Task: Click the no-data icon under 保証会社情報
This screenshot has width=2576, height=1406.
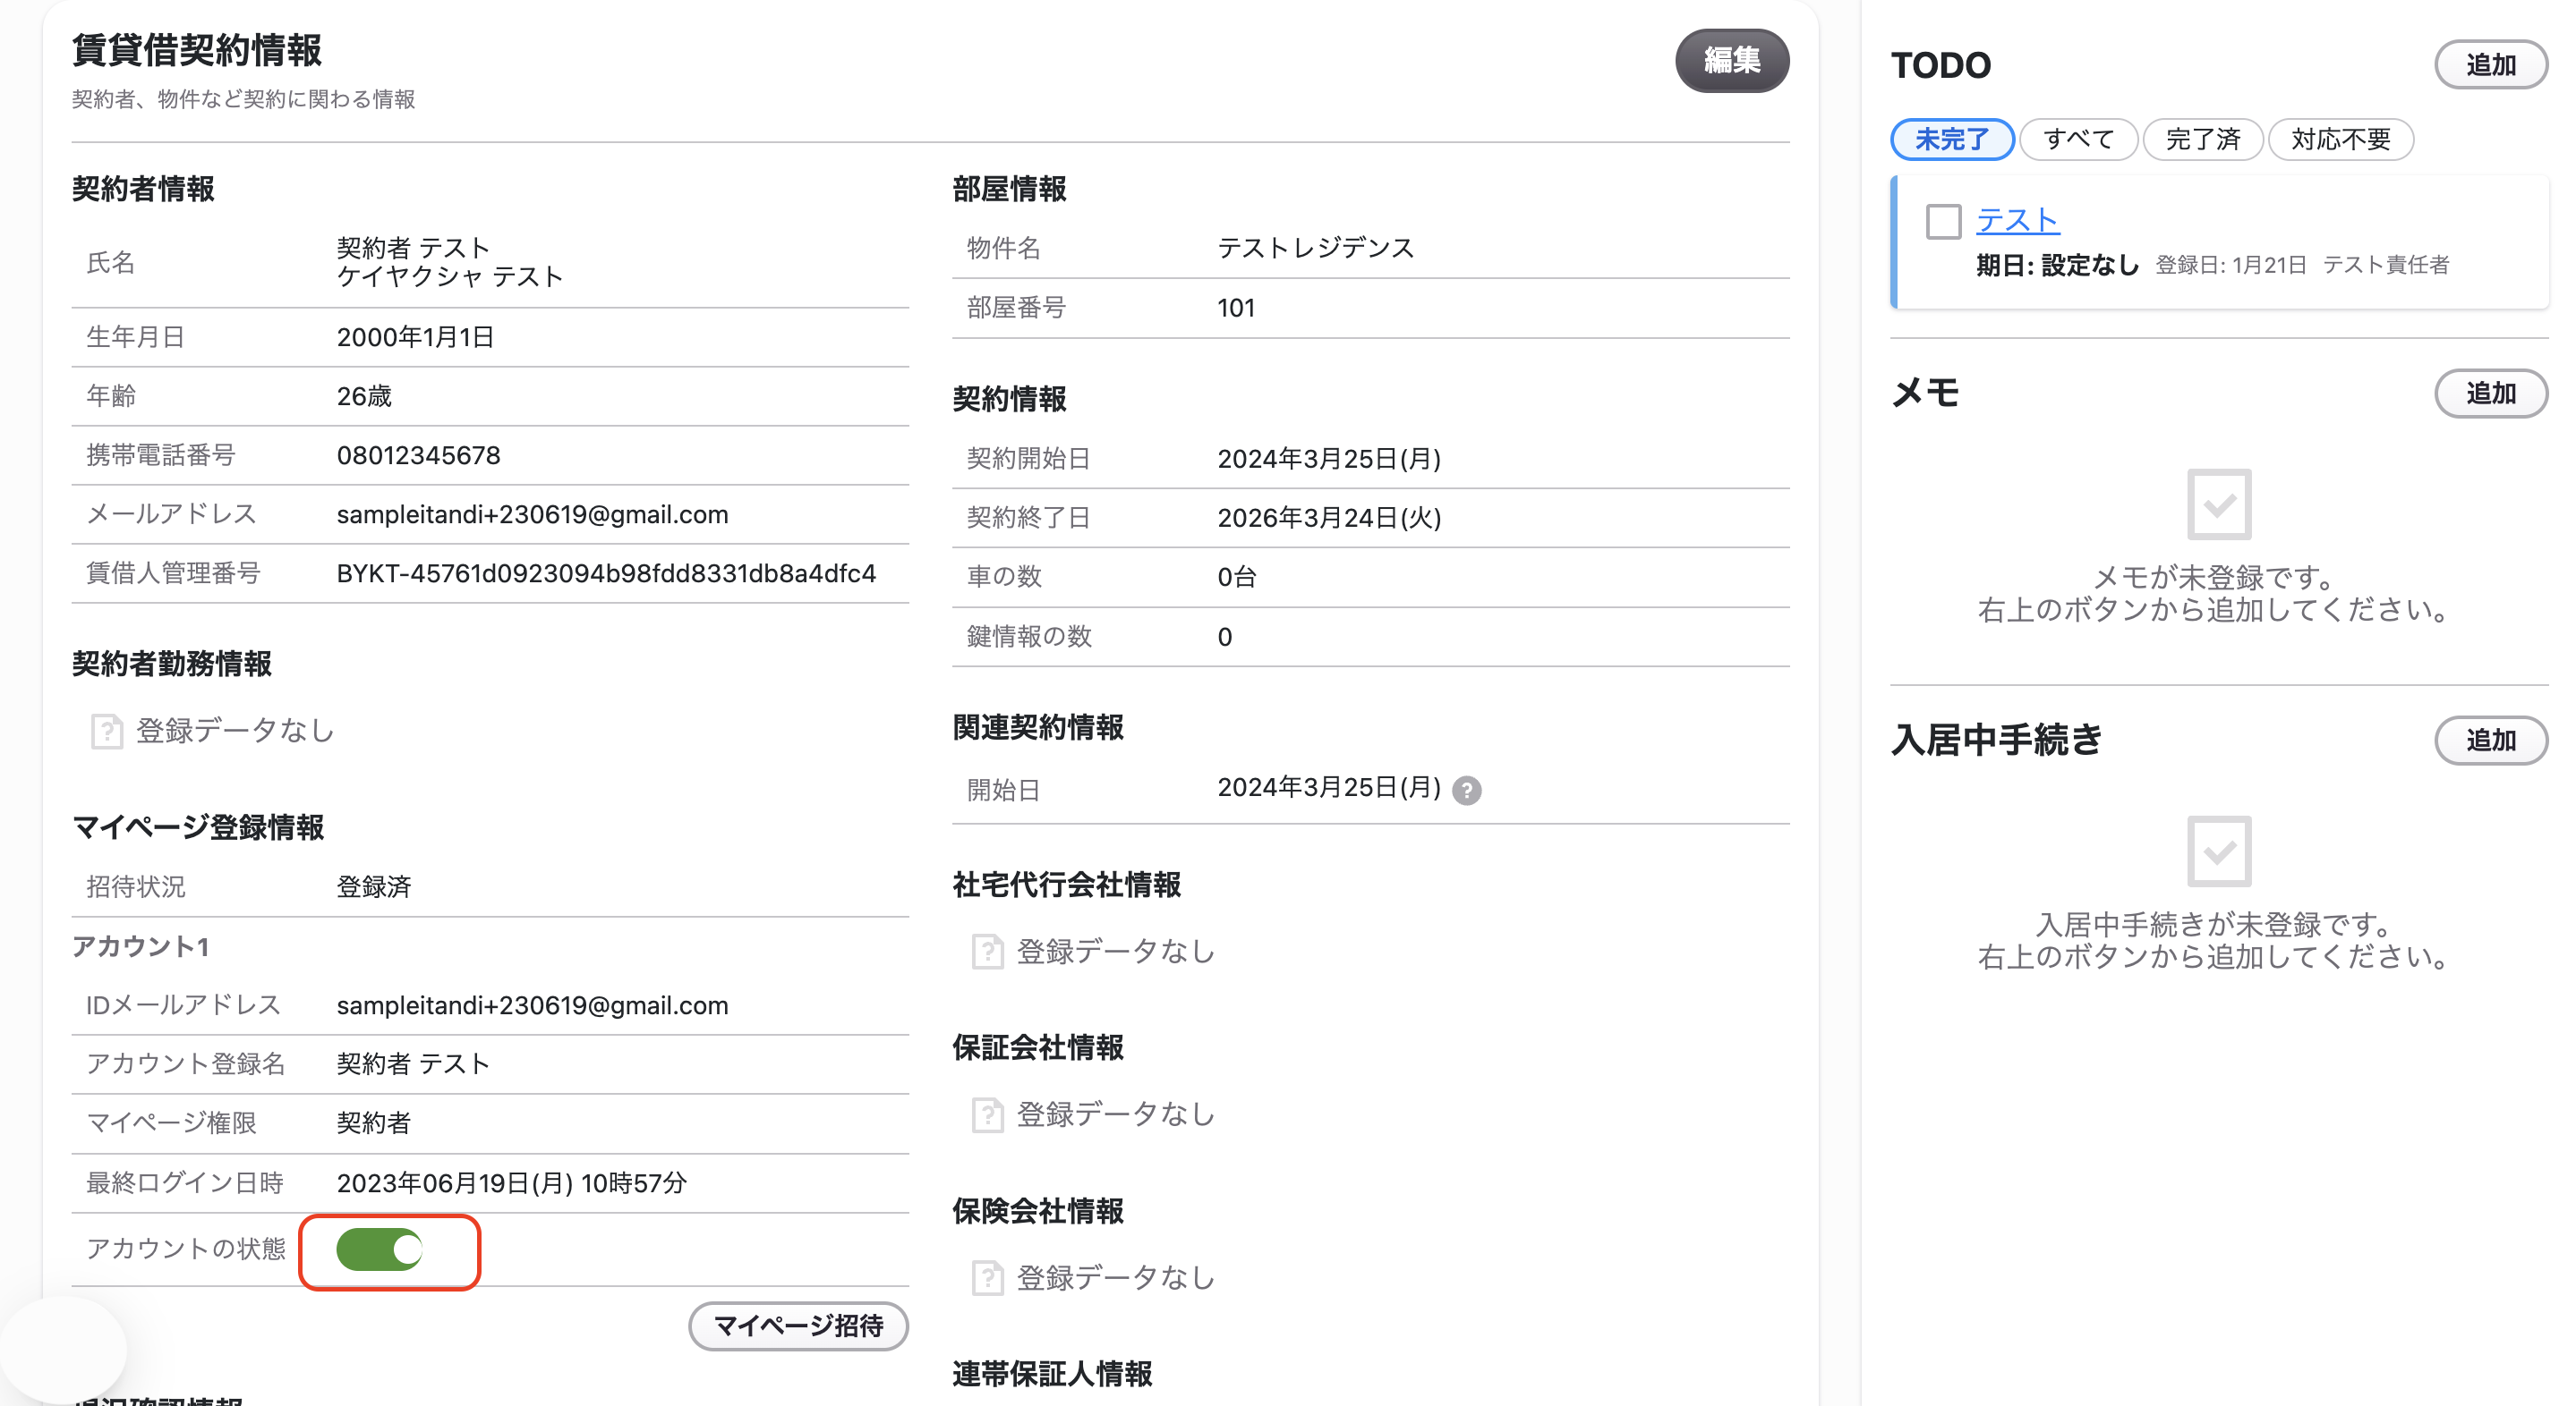Action: point(987,1114)
